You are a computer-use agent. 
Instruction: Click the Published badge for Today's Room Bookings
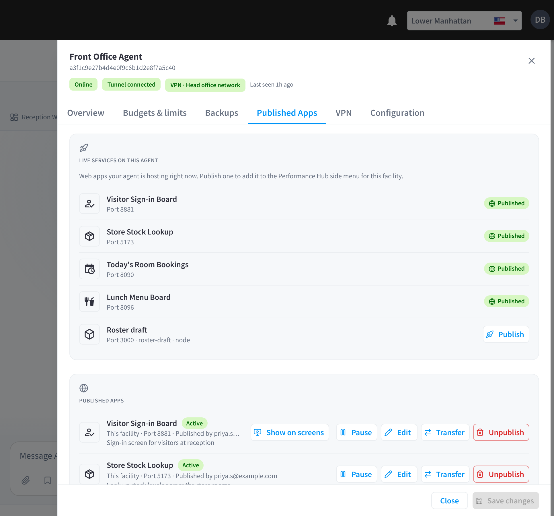(506, 269)
